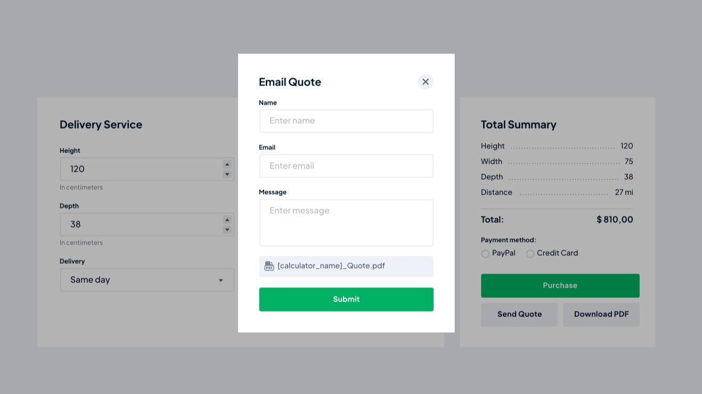Focus the Name input field

(346, 121)
